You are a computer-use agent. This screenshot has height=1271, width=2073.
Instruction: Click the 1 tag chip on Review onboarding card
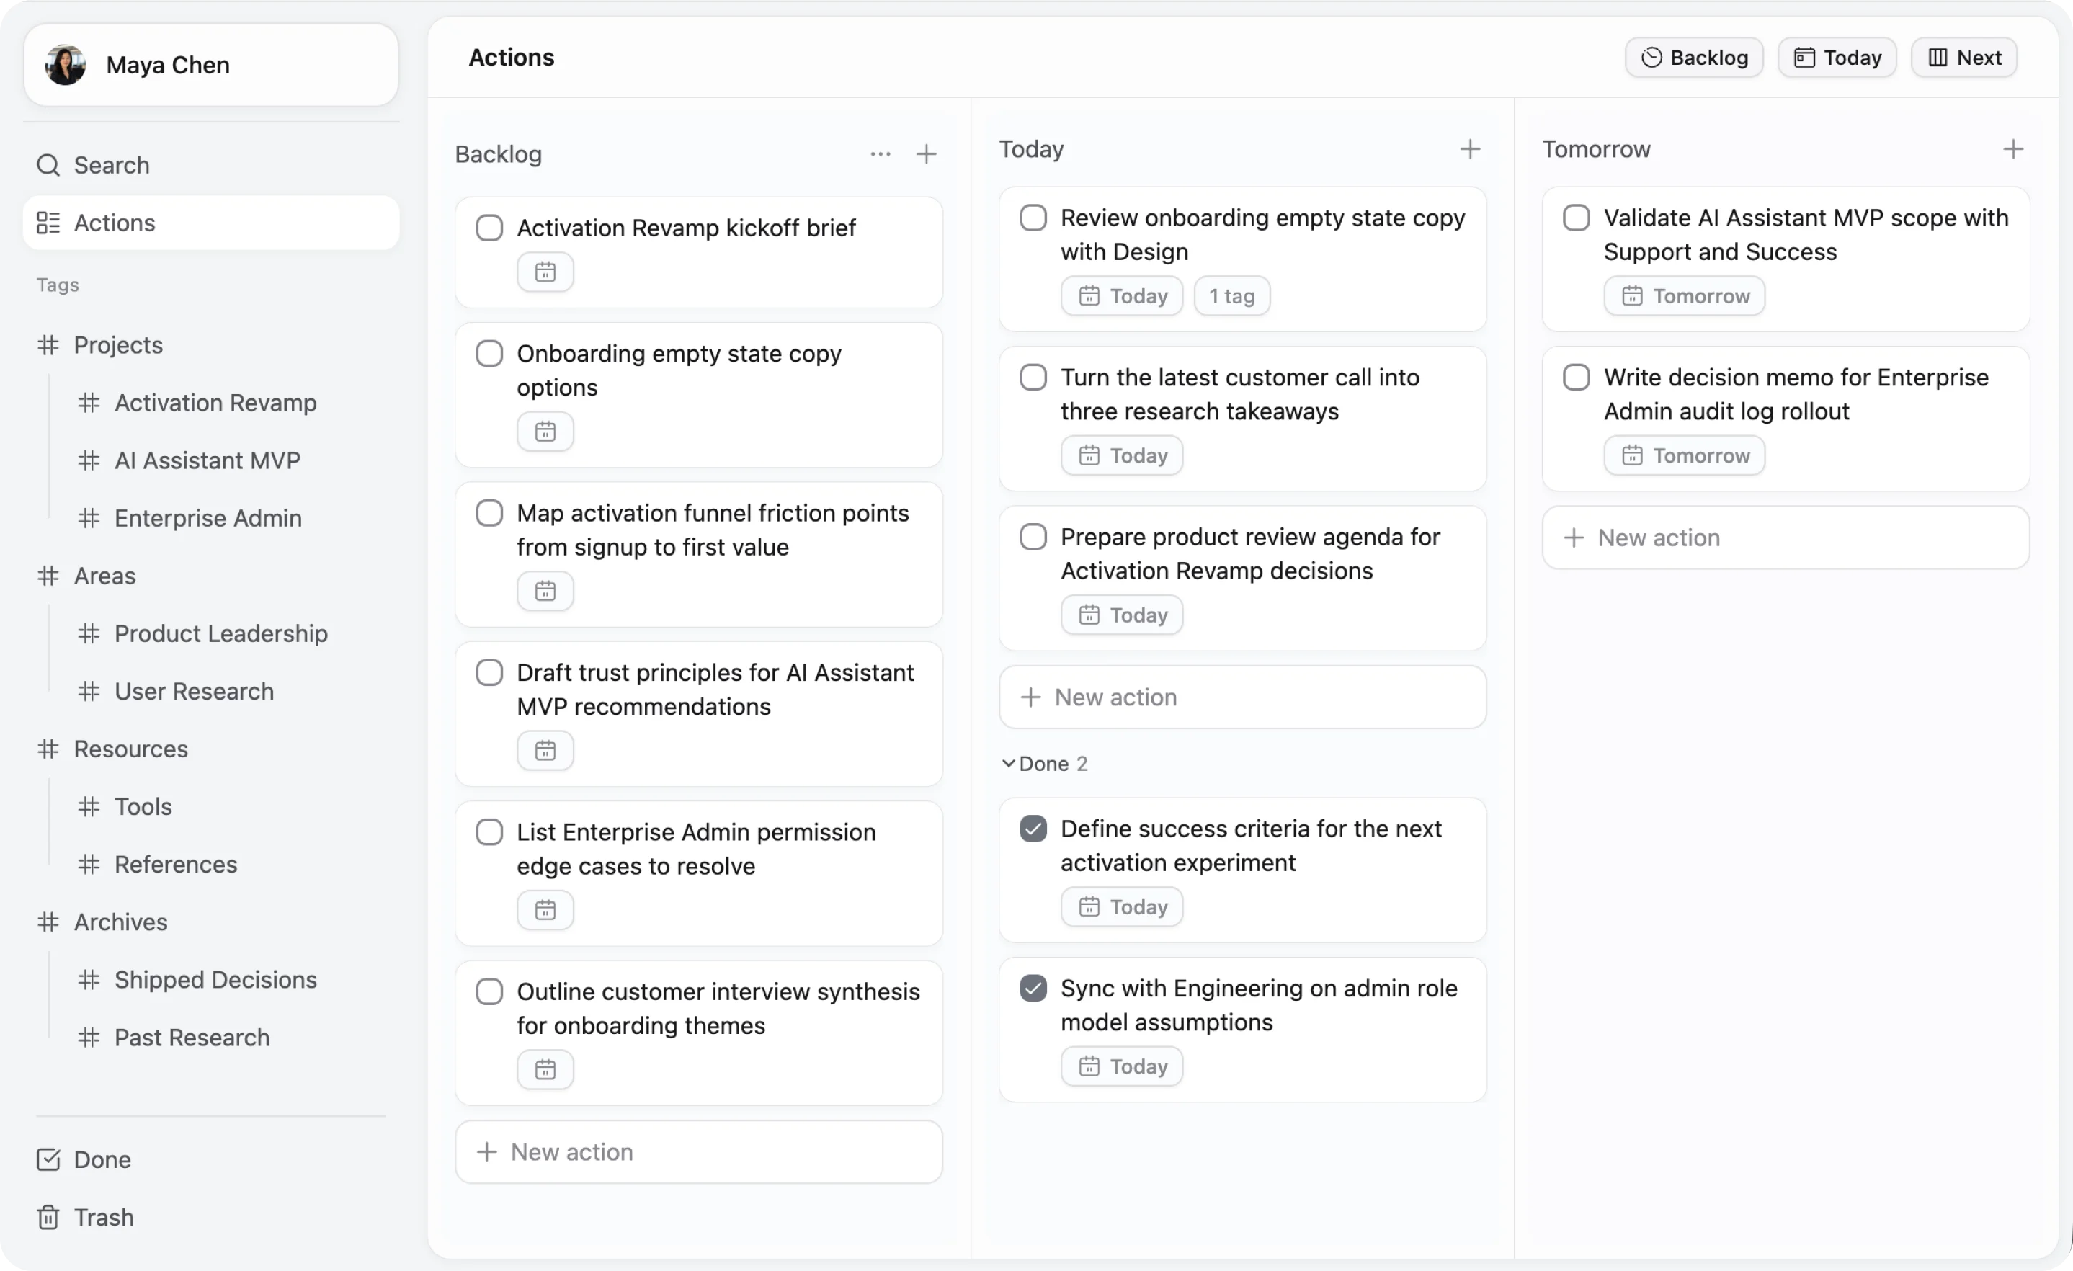click(1231, 296)
